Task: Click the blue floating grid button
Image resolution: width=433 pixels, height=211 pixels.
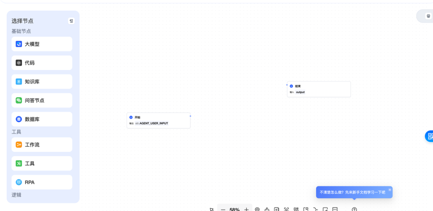Action: [429, 136]
